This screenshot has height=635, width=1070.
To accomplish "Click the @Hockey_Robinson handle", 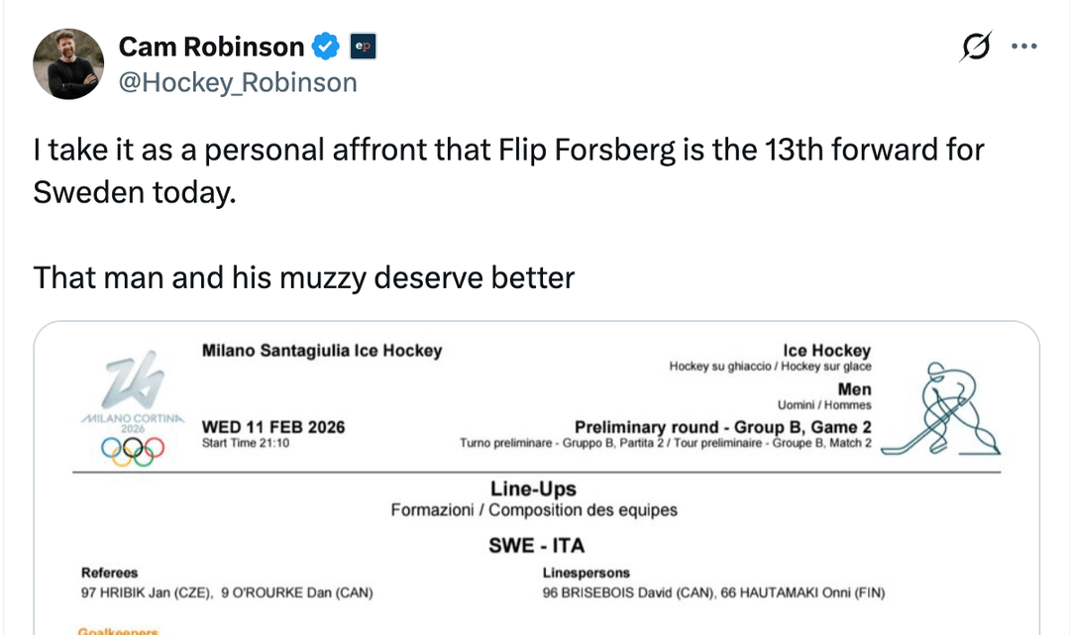I will 238,82.
